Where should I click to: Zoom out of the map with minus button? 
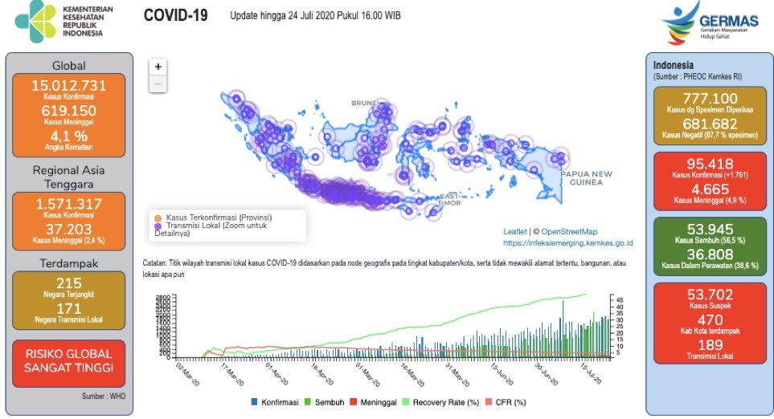tap(158, 83)
